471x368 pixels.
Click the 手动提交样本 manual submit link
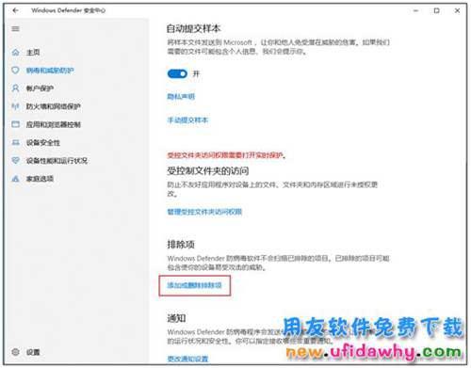point(187,120)
